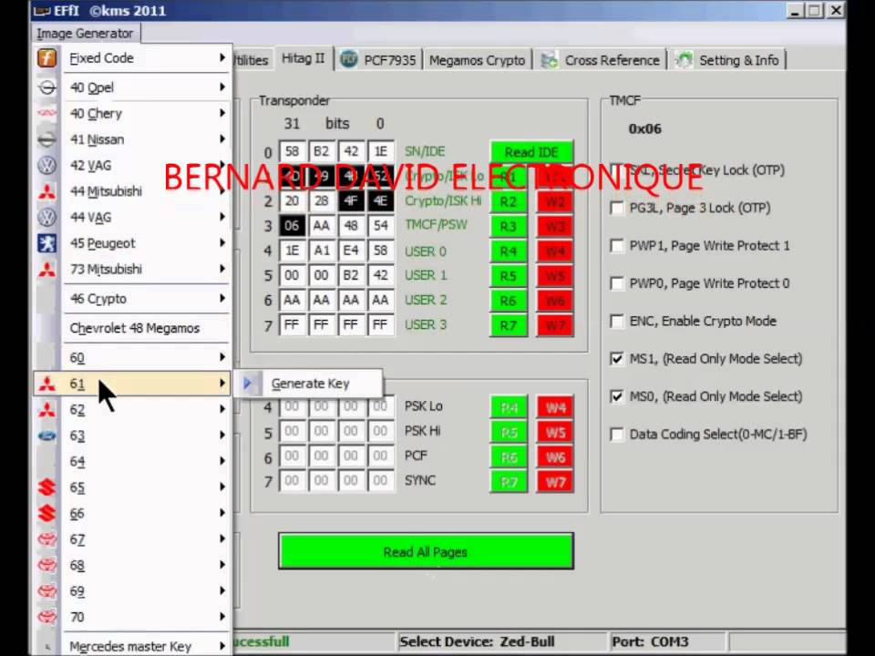Viewport: 875px width, 656px height.
Task: Click the green R4 USER 0 button
Action: (x=508, y=251)
